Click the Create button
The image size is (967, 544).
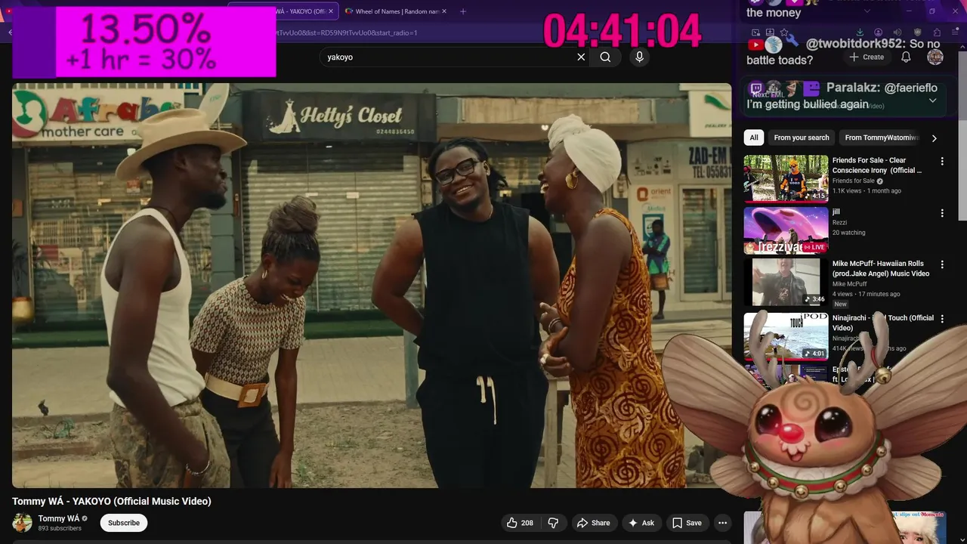point(867,57)
